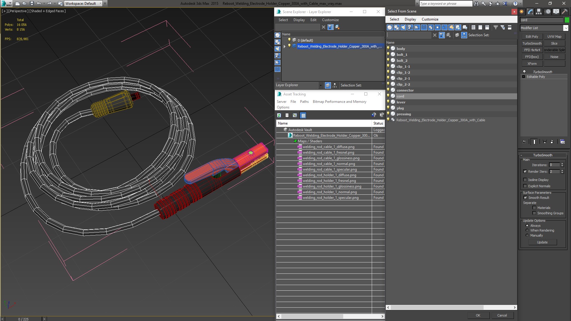Save file via top toolbar disk icon
571x321 pixels.
(32, 4)
